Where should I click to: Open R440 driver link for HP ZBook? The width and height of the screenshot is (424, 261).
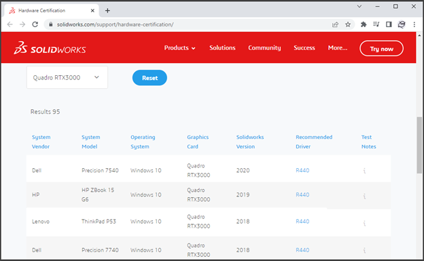(302, 195)
